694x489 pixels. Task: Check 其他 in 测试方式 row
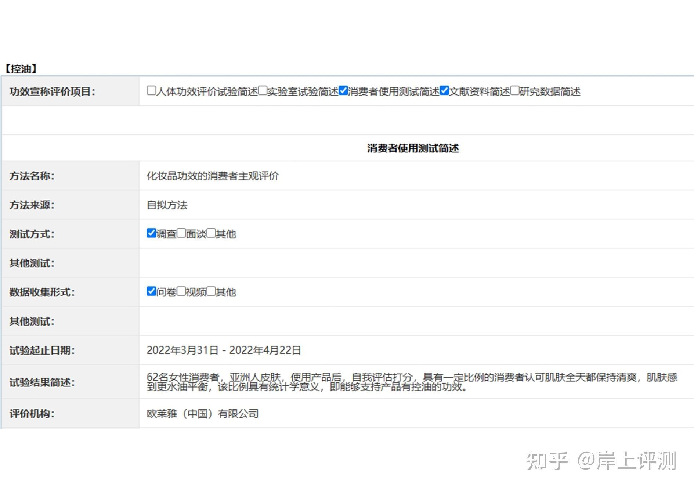(x=211, y=233)
